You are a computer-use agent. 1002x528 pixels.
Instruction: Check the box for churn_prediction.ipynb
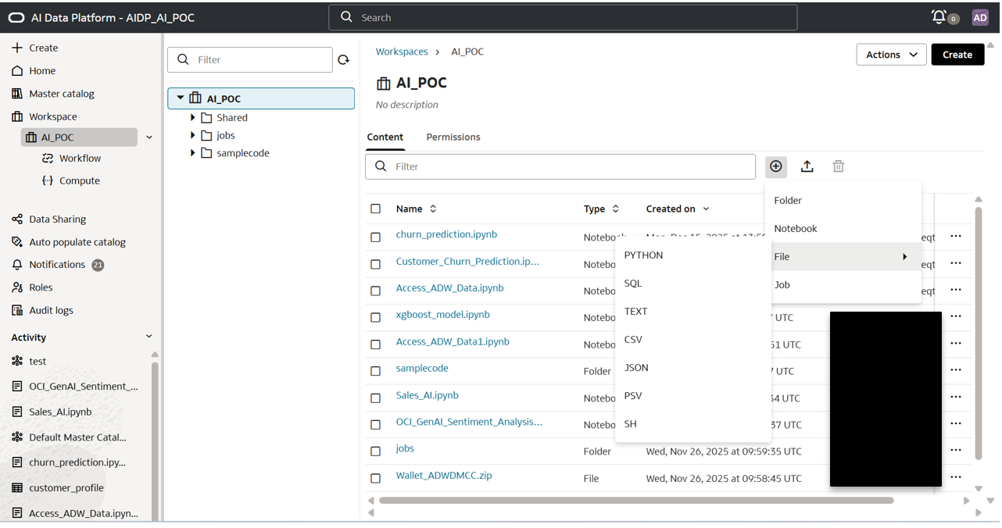click(x=376, y=237)
